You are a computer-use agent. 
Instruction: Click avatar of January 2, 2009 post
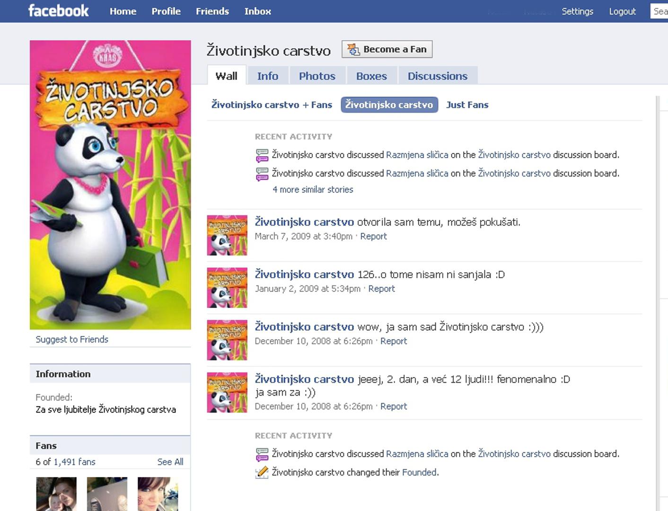tap(227, 288)
